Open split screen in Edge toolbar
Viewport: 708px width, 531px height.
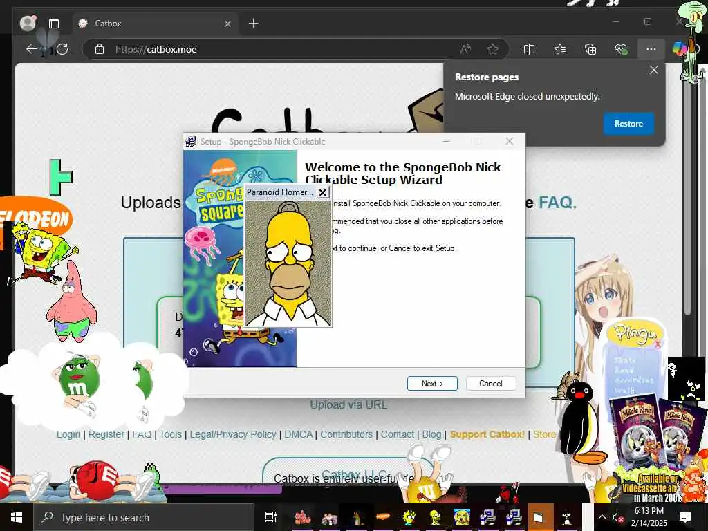(529, 49)
